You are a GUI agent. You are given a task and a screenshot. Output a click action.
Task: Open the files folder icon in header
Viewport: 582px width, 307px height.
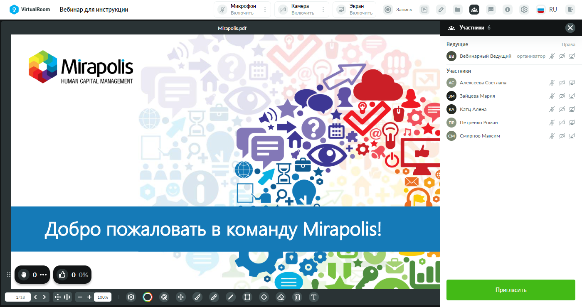(x=458, y=10)
